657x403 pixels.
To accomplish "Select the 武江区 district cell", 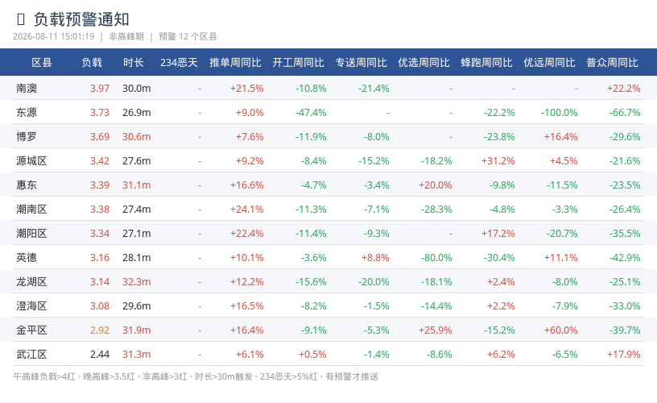I will 32,355.
